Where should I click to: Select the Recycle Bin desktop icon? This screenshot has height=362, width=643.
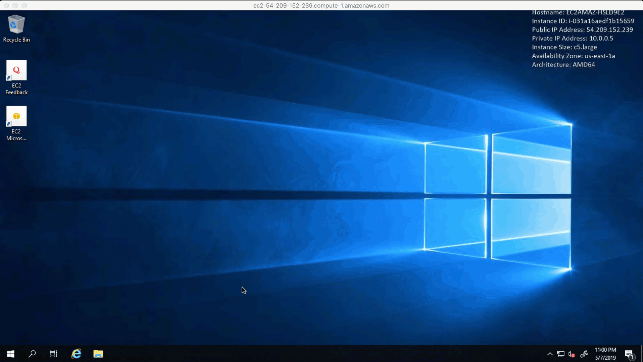[16, 28]
